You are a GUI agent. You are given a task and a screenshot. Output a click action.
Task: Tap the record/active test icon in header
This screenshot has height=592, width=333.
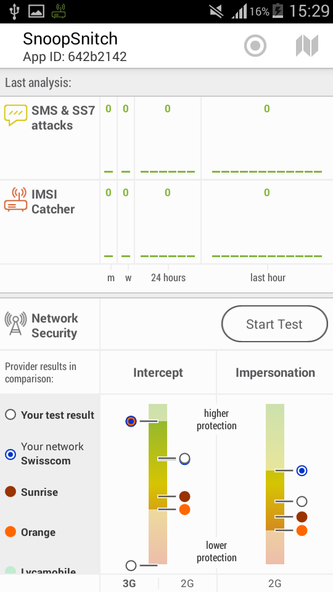tap(255, 46)
